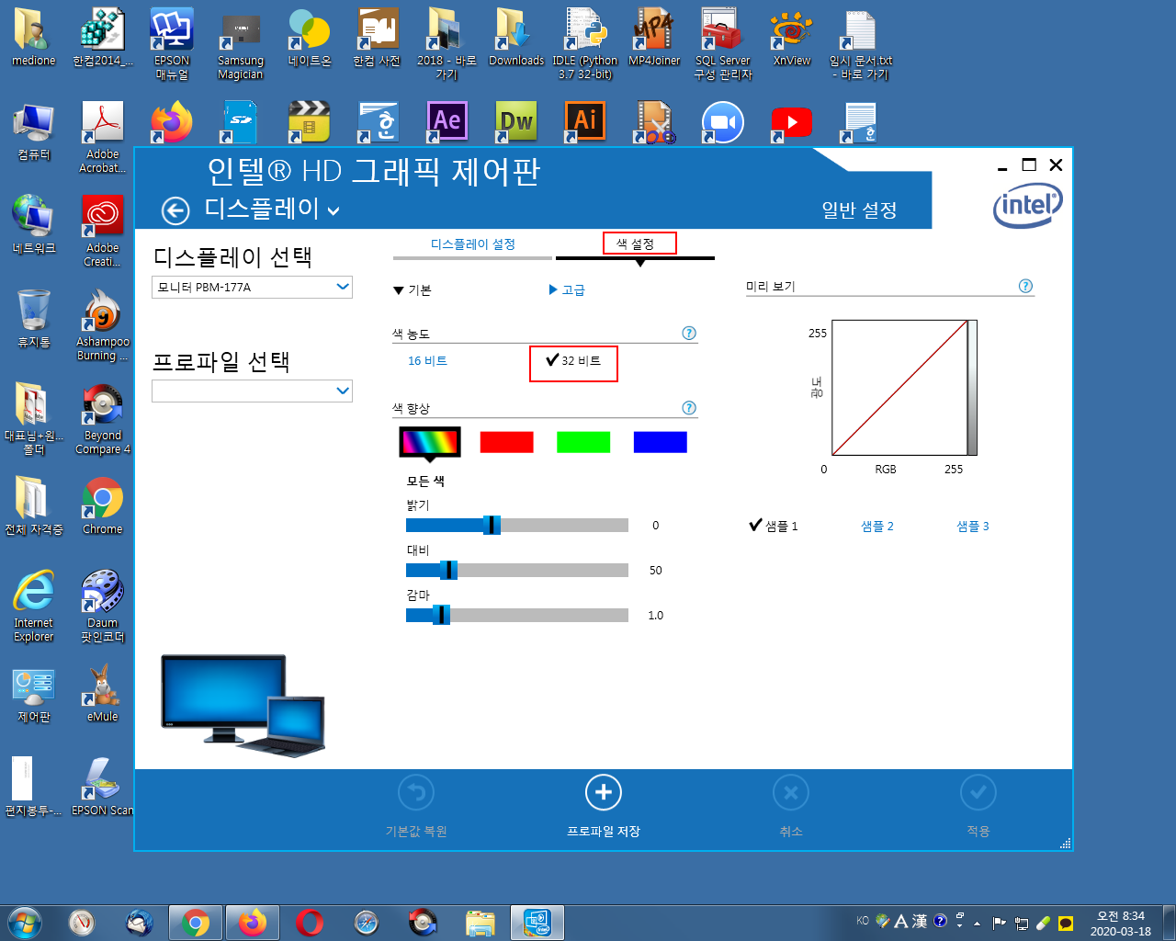Open the medione desktop folder

(34, 39)
